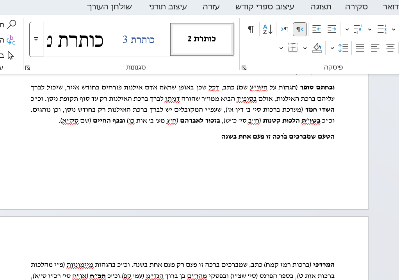Set left-to-right text direction

[284, 29]
